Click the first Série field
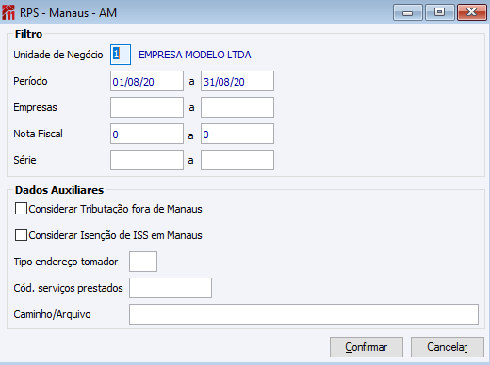The width and height of the screenshot is (490, 365). click(x=147, y=160)
